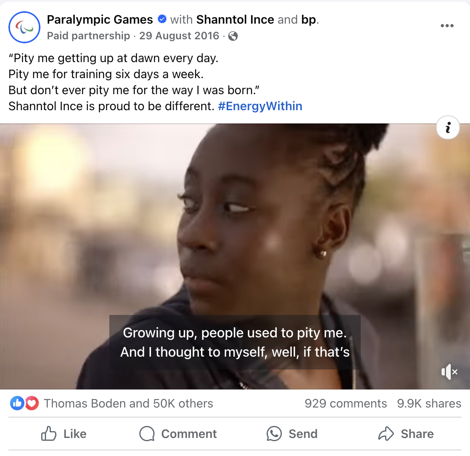Play the video of Shanntol Ince
The height and width of the screenshot is (456, 470).
(x=235, y=256)
